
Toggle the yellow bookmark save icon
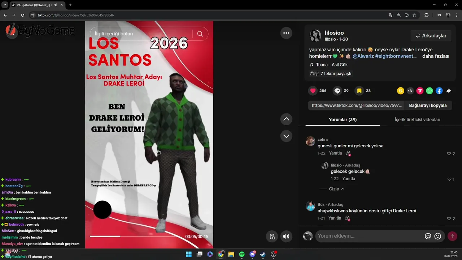point(359,91)
